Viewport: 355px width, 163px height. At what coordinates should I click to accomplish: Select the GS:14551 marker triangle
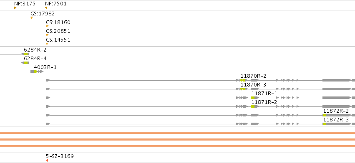47,44
